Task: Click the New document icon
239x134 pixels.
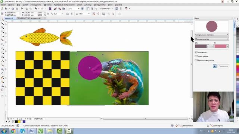Action: (2, 9)
